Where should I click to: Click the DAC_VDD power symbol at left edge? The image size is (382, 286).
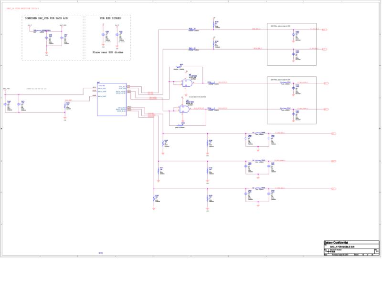tap(6, 89)
